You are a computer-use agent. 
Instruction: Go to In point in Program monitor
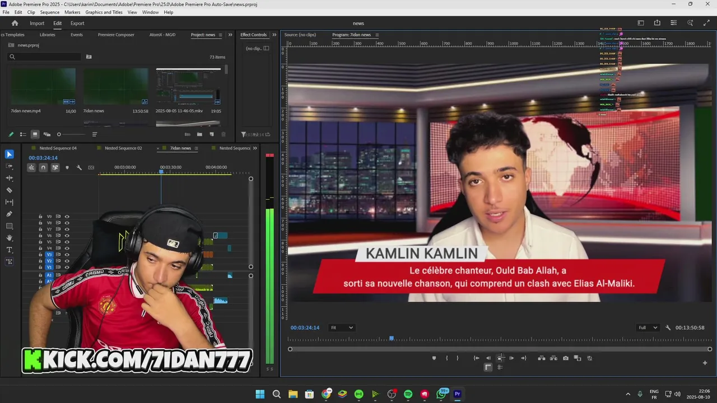pyautogui.click(x=476, y=358)
